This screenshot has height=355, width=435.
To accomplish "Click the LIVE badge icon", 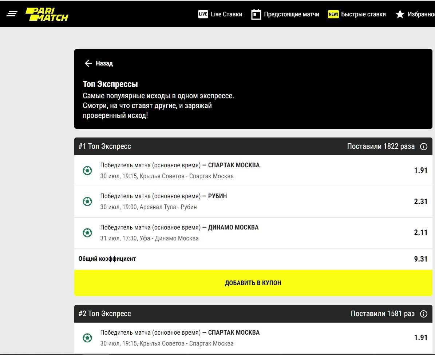I will (x=203, y=14).
